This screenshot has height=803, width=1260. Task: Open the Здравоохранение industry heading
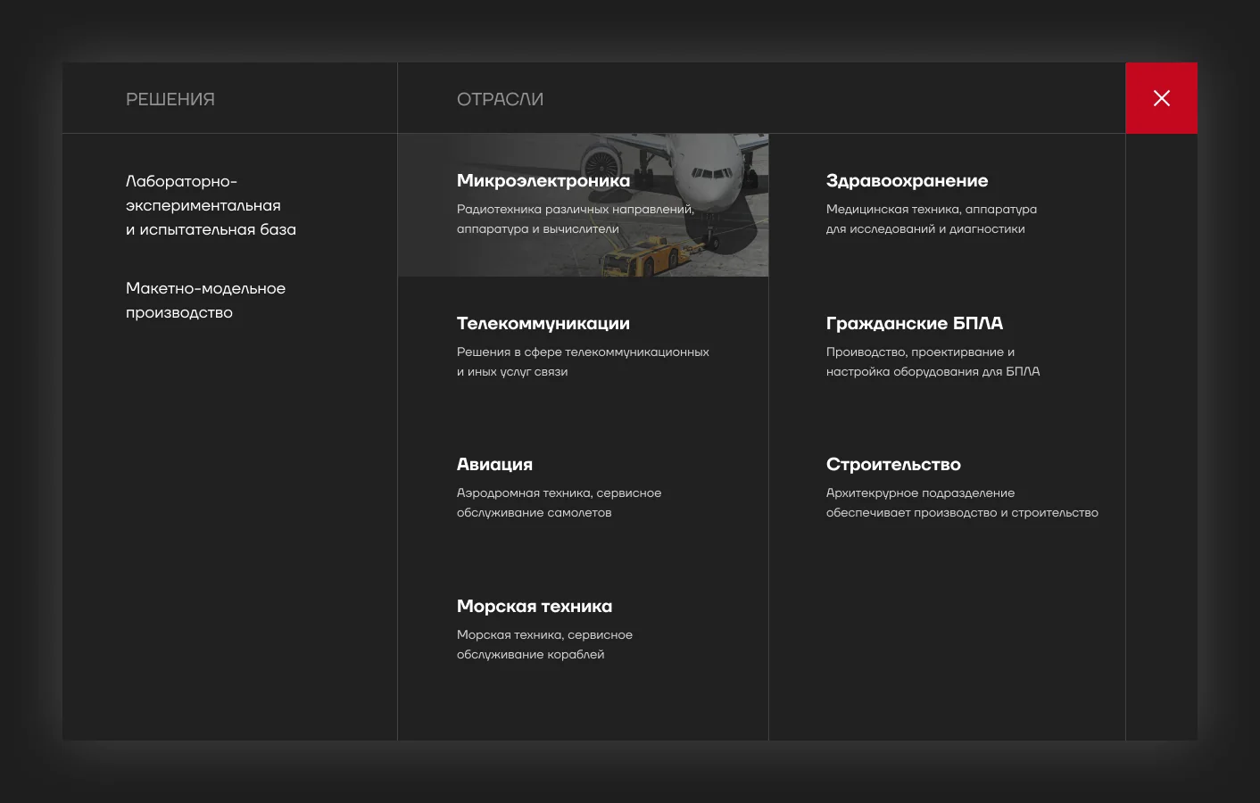(907, 181)
